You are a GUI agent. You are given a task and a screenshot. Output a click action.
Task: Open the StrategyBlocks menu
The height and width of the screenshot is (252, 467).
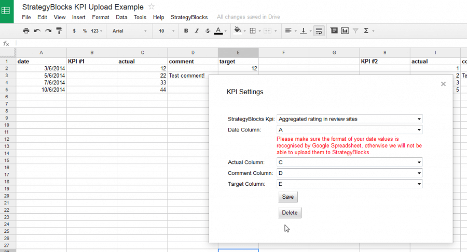[189, 17]
